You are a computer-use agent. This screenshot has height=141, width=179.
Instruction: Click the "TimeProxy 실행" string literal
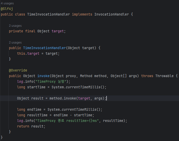[x=51, y=82]
